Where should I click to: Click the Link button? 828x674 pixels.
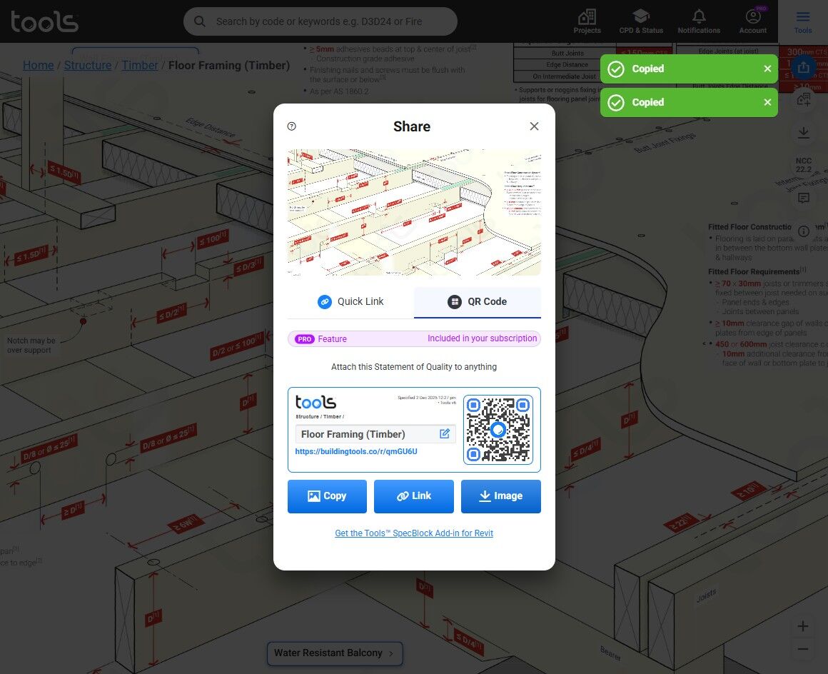point(413,496)
